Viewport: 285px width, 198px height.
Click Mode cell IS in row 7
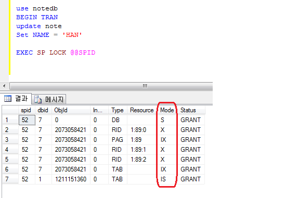pos(167,179)
